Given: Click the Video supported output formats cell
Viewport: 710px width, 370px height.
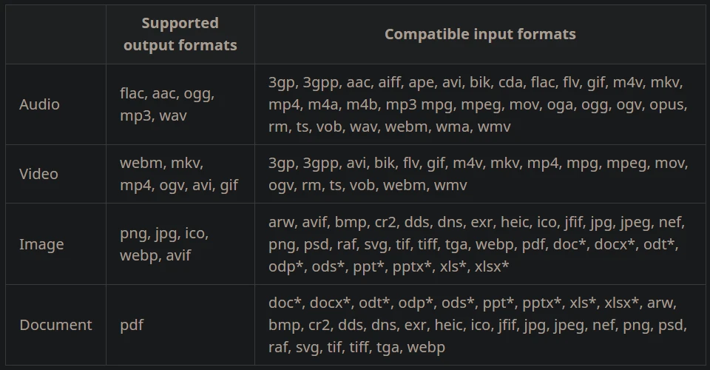Looking at the screenshot, I should 179,174.
